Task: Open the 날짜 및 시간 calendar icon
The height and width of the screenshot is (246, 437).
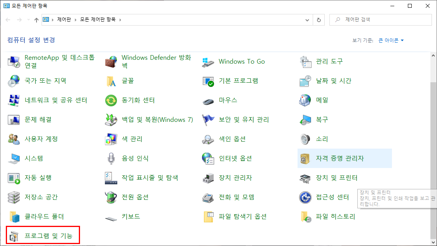Action: 305,81
